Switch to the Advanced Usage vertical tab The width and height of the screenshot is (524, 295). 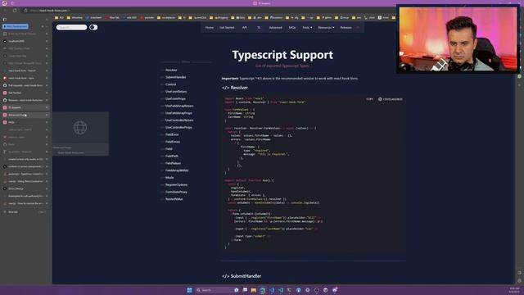point(25,115)
